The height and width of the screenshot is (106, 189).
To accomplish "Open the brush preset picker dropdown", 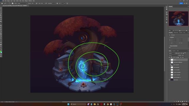I will coord(9,3).
